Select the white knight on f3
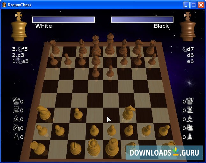Screen dimensions: 206x163 pos(129,112)
